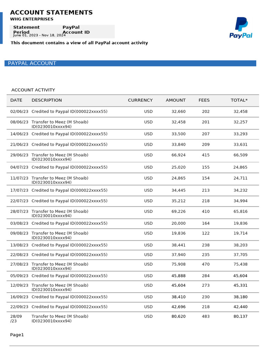Select total 34,994
The width and height of the screenshot is (266, 355).
click(x=240, y=201)
